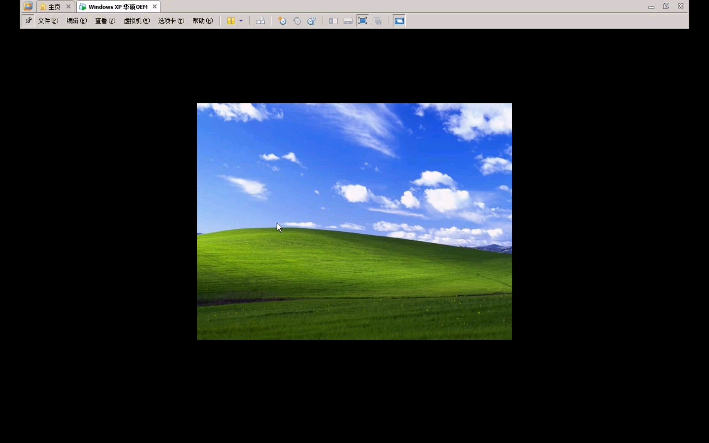Take a snapshot of the virtual machine

point(282,21)
